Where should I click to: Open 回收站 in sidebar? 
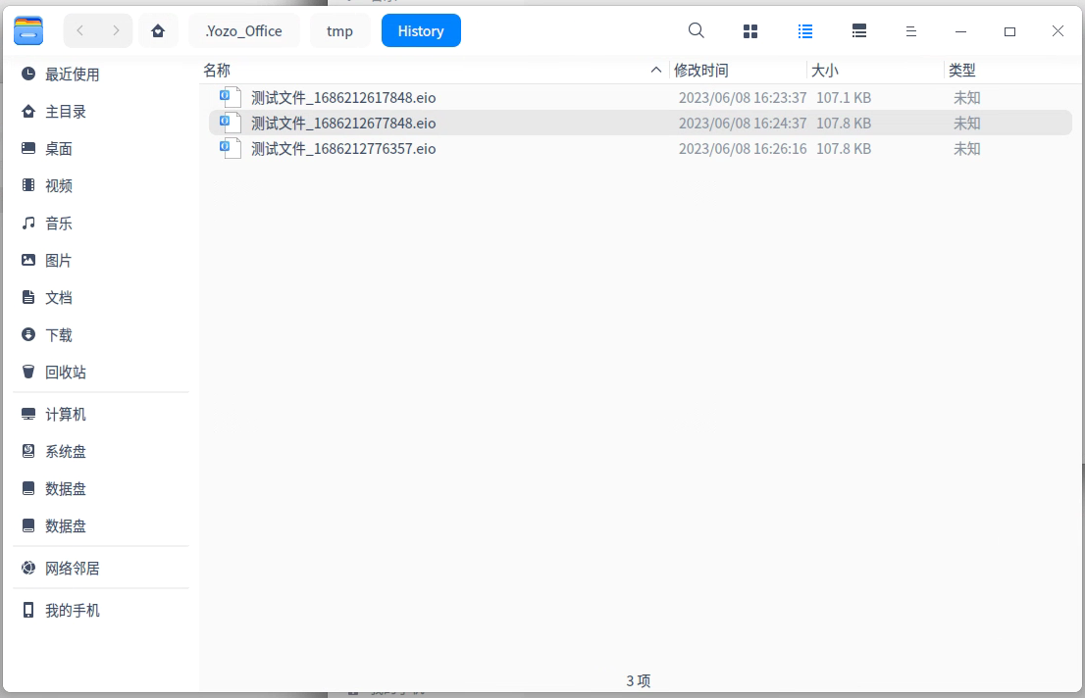point(101,373)
